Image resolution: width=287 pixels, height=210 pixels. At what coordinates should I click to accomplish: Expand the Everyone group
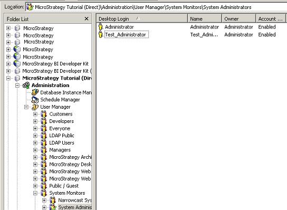pyautogui.click(x=35, y=128)
